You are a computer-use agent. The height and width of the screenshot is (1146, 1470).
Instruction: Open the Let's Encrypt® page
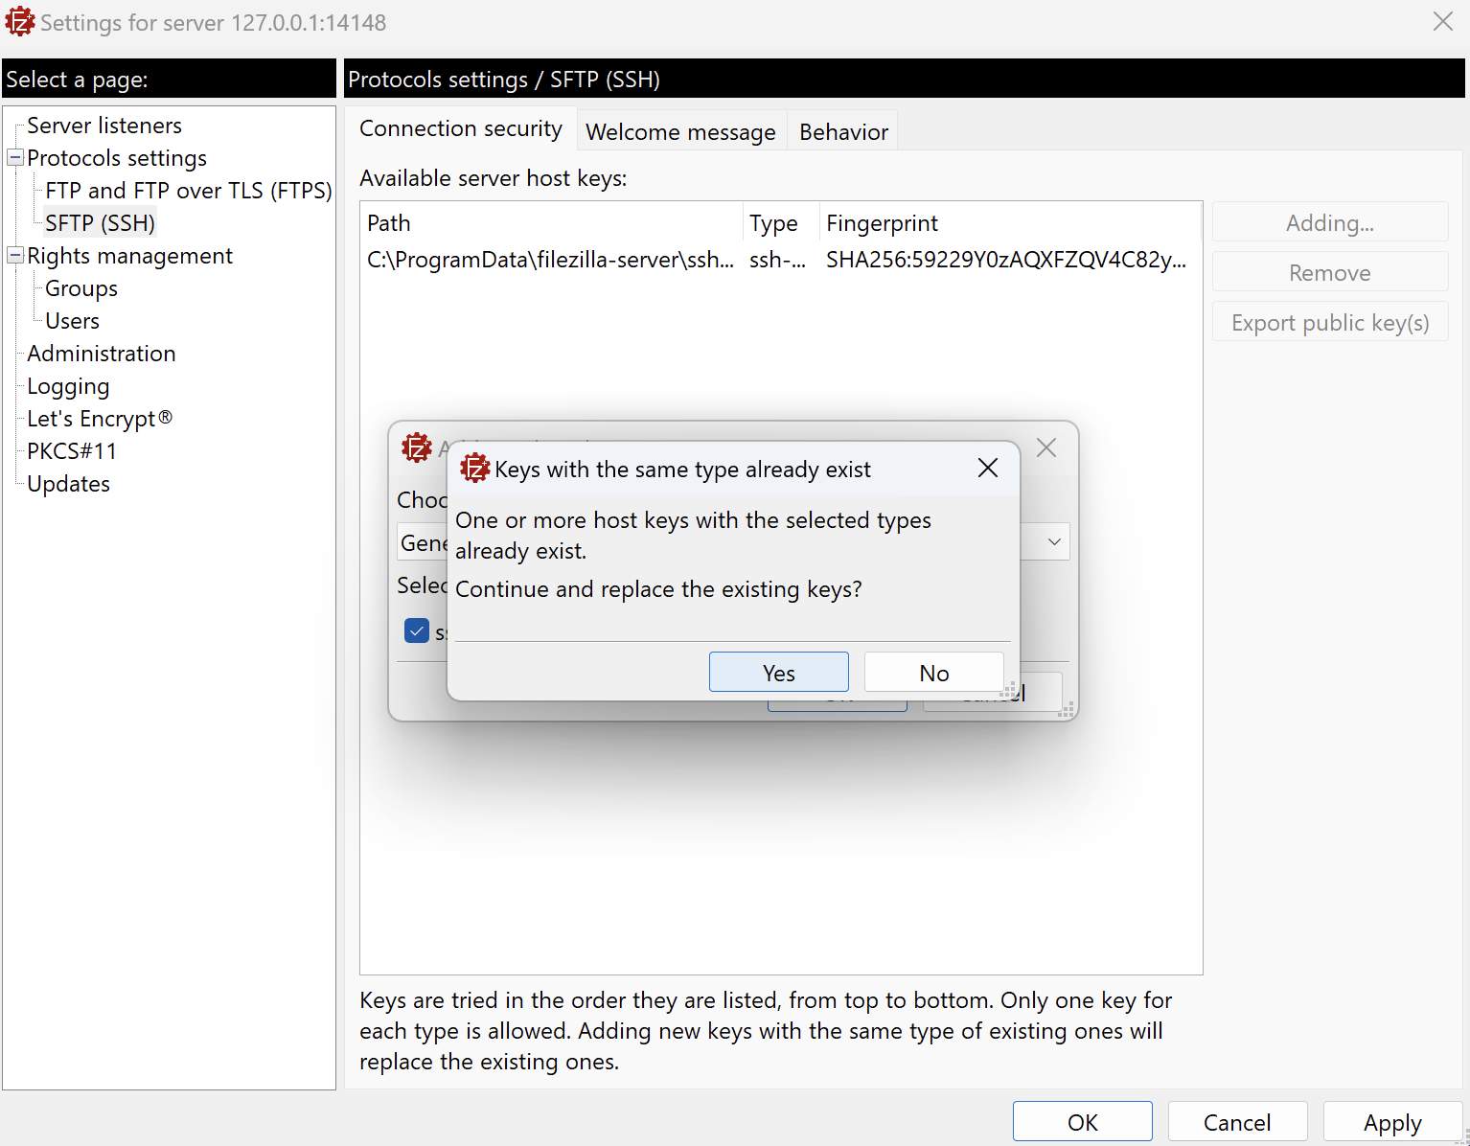[100, 419]
